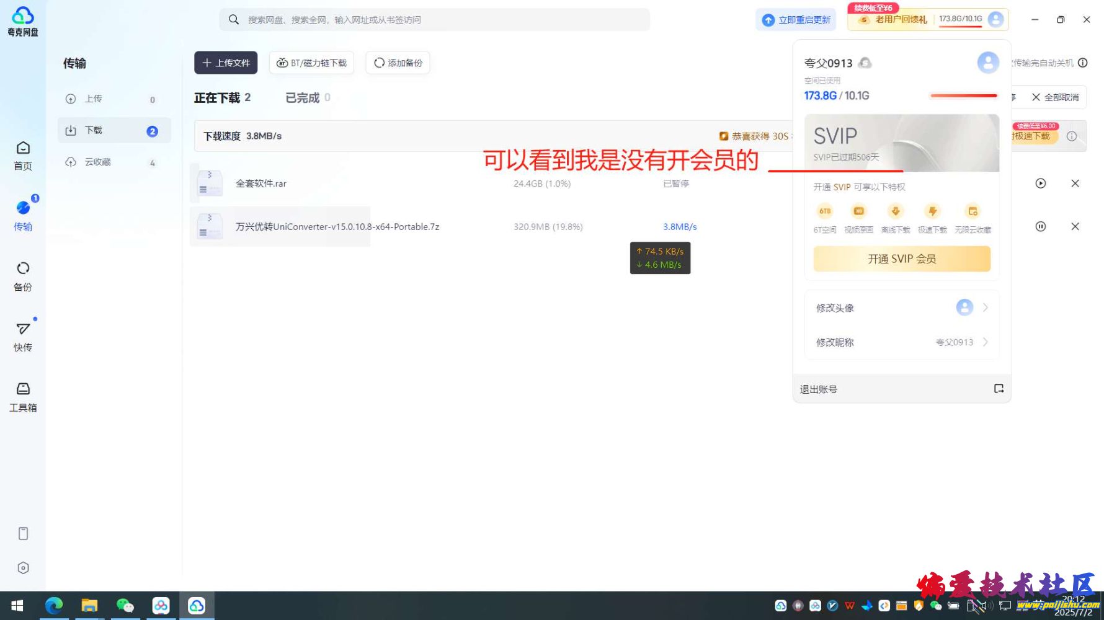The height and width of the screenshot is (620, 1104).
Task: Click the phone device icon in sidebar
Action: 23,534
